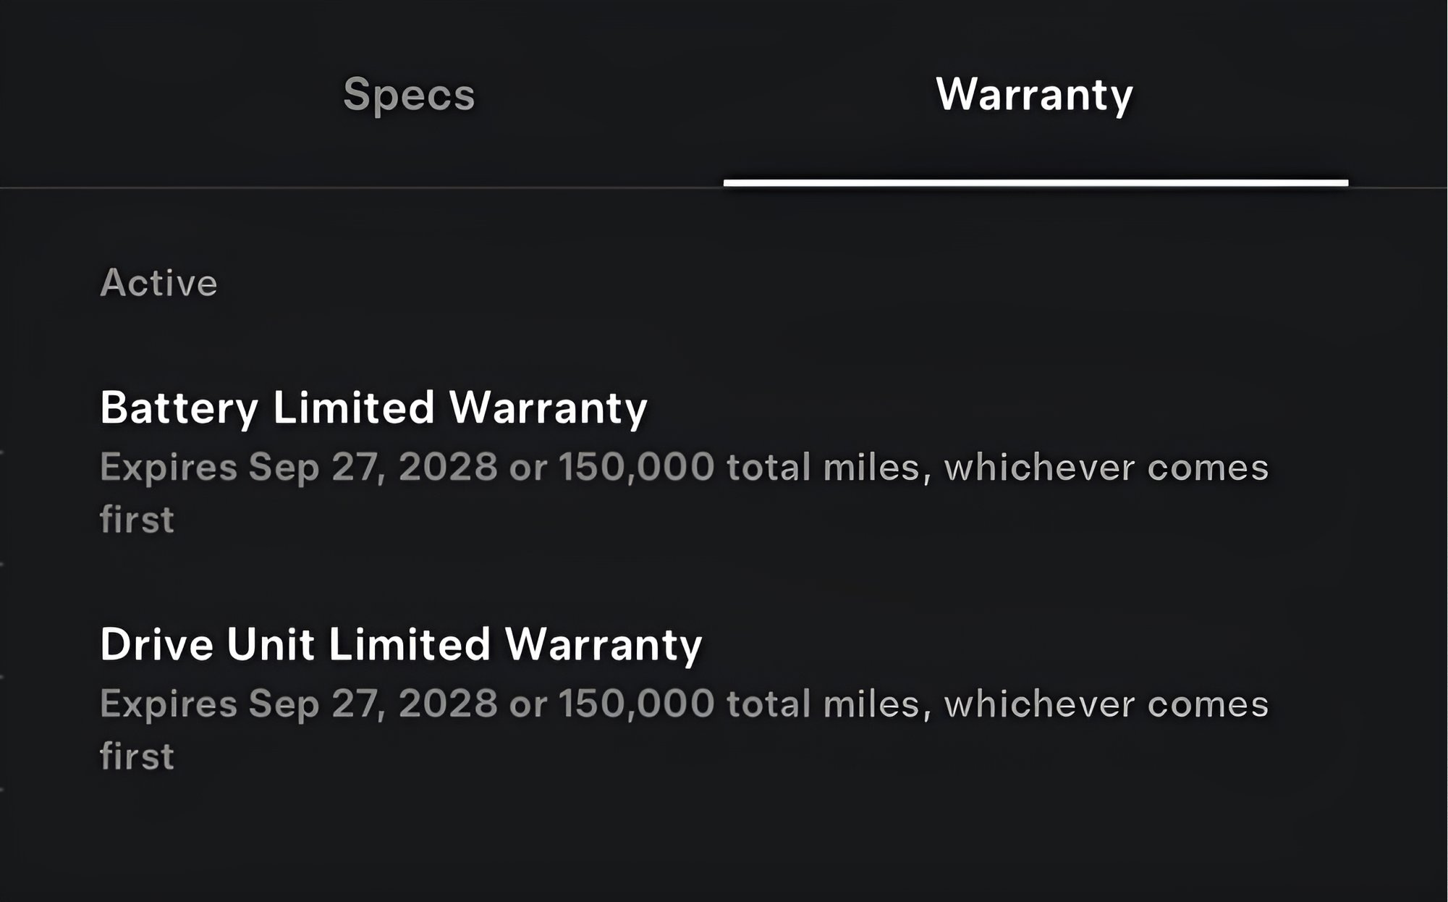Image resolution: width=1448 pixels, height=902 pixels.
Task: Click 'total miles' in the Battery warranty text
Action: [824, 467]
